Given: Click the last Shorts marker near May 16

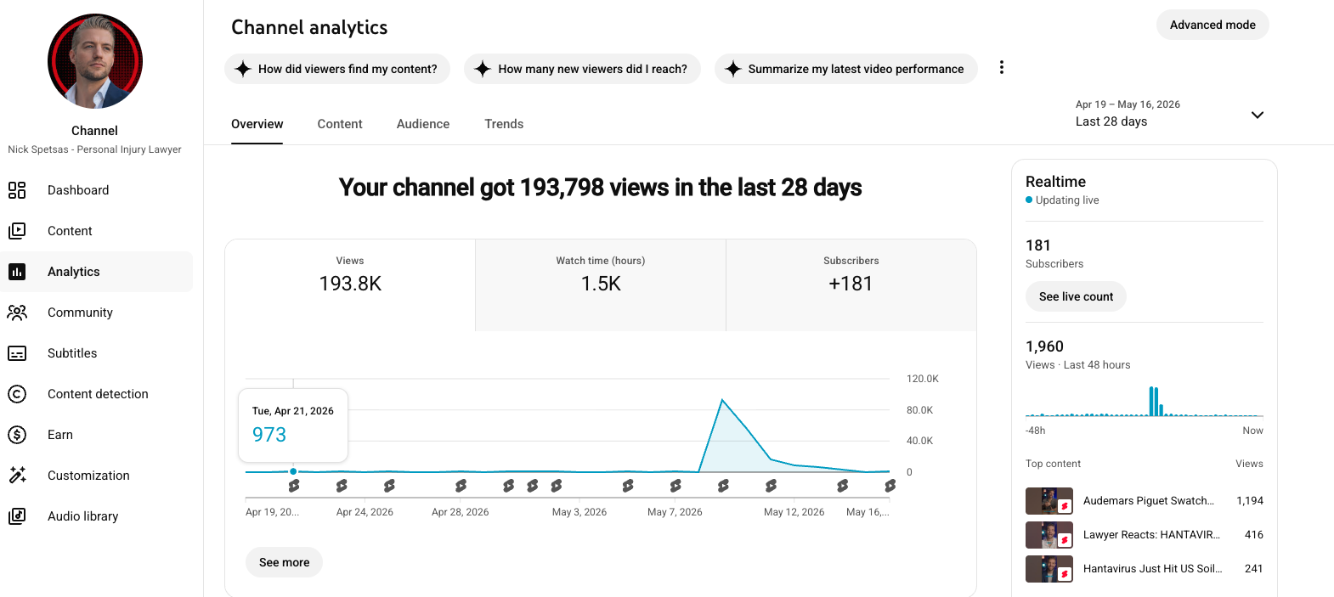Looking at the screenshot, I should click(890, 486).
